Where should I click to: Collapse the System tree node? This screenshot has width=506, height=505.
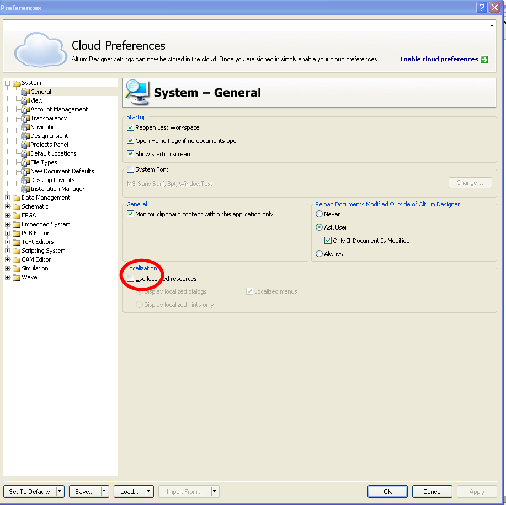click(7, 83)
